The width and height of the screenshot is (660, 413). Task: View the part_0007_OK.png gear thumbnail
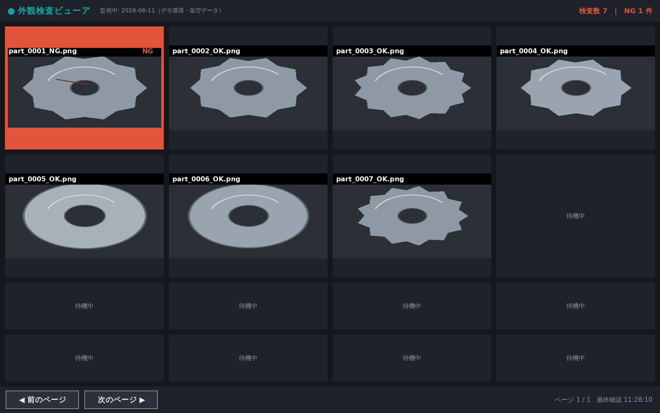412,216
